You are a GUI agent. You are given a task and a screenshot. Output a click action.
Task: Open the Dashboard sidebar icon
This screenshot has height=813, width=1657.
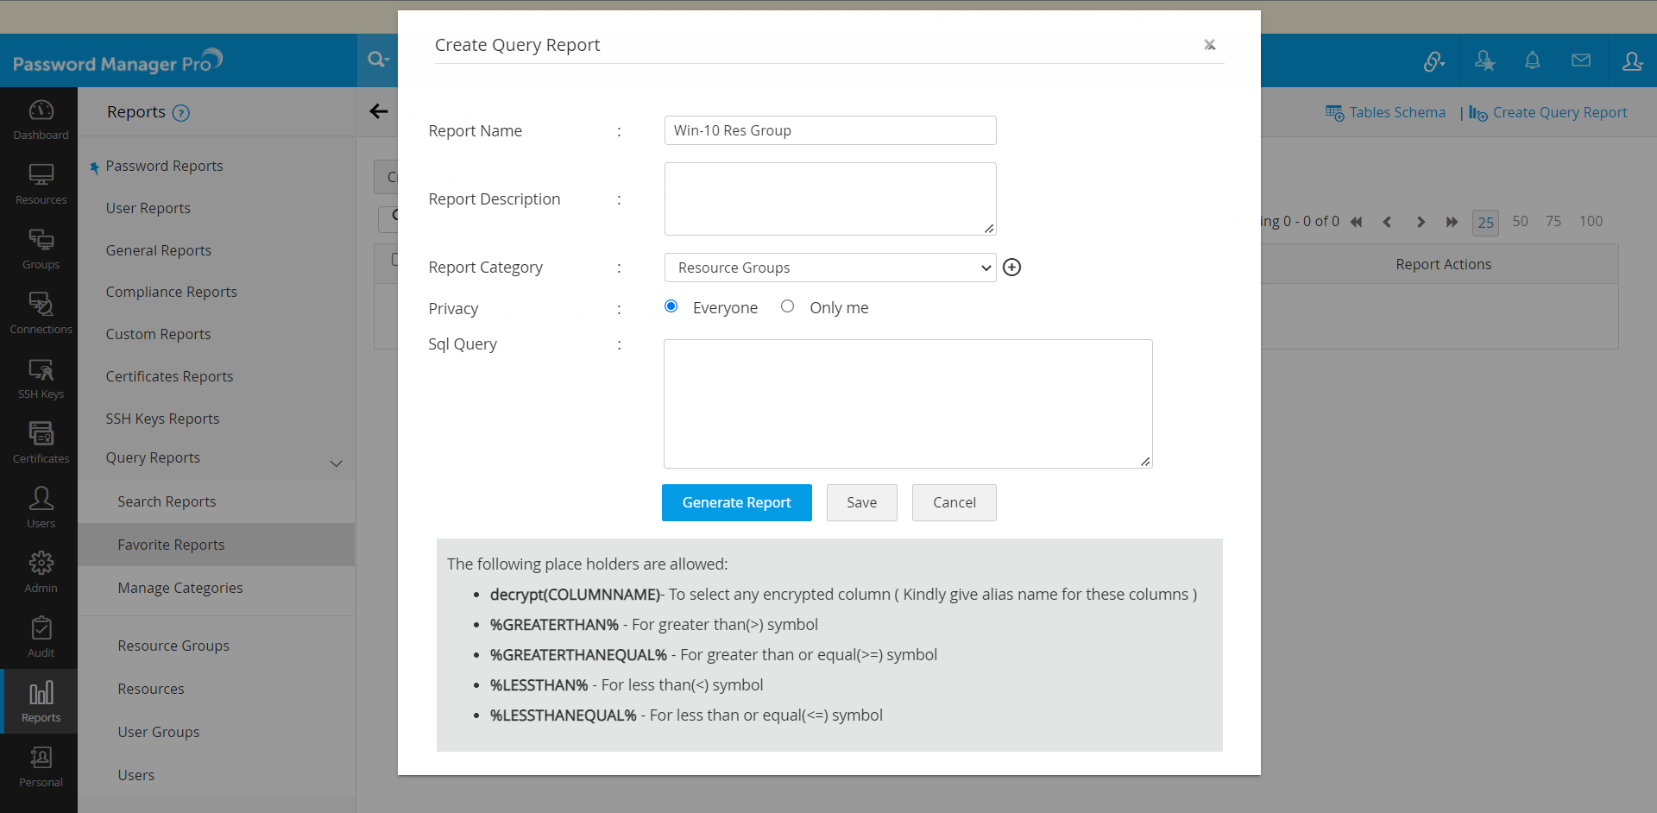tap(41, 119)
